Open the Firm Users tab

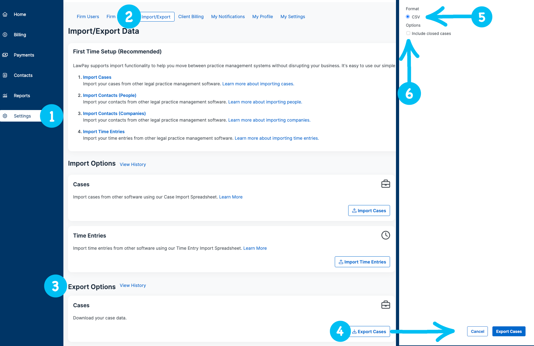(88, 17)
